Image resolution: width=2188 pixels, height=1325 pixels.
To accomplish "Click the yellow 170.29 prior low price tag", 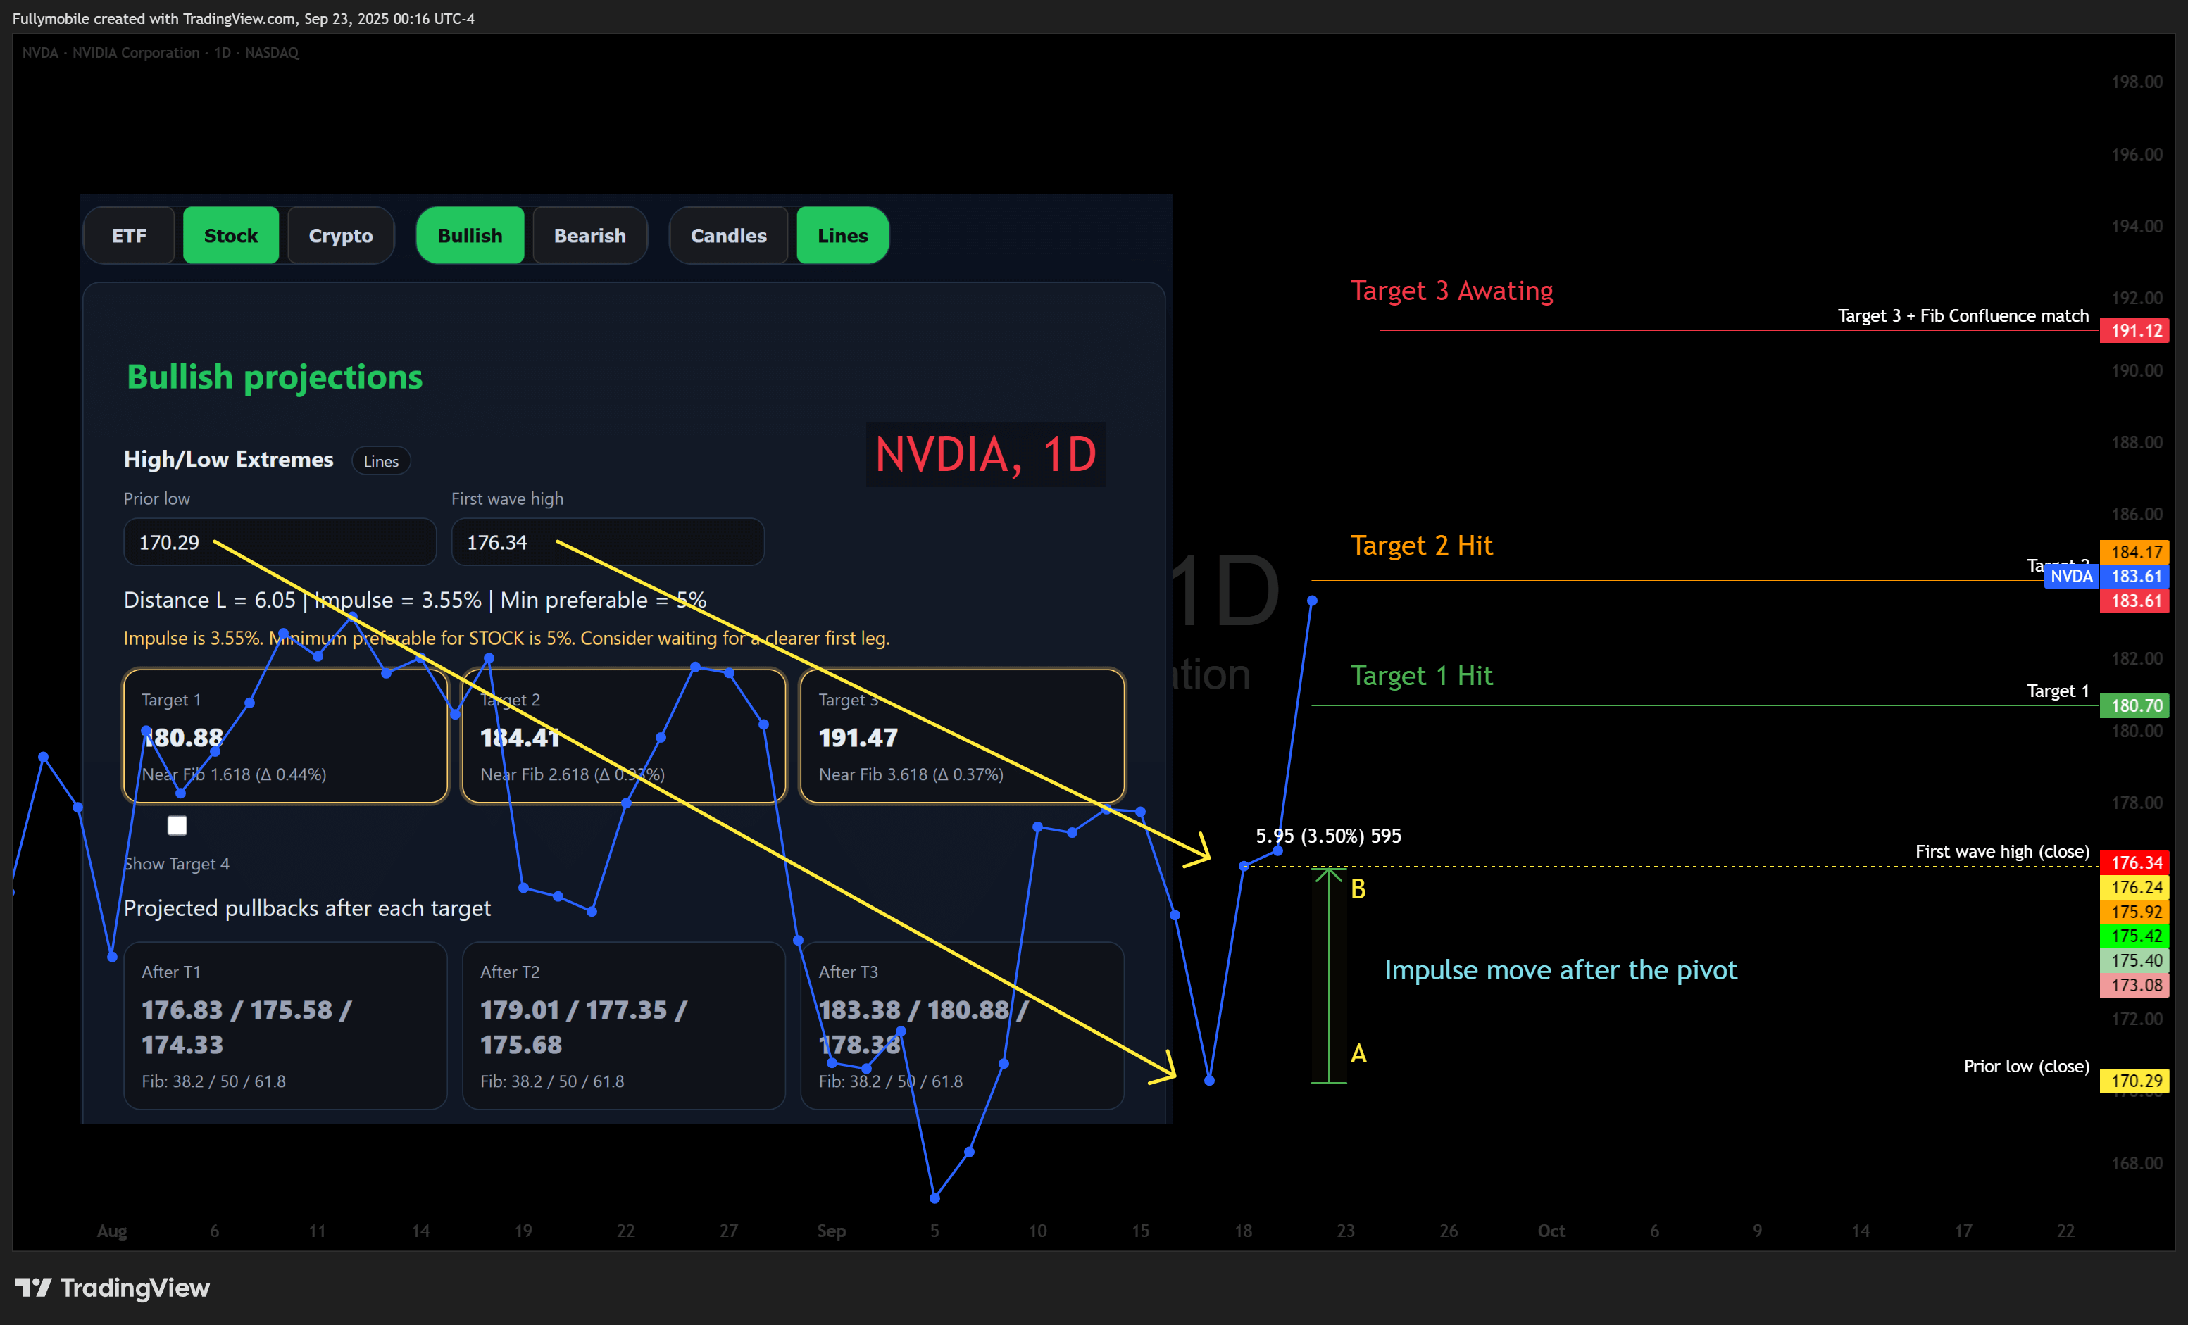I will coord(2134,1081).
